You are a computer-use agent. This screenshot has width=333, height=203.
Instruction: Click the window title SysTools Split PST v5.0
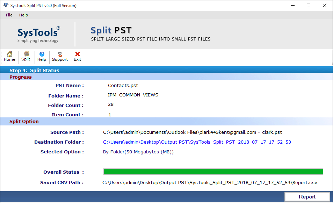tap(44, 6)
